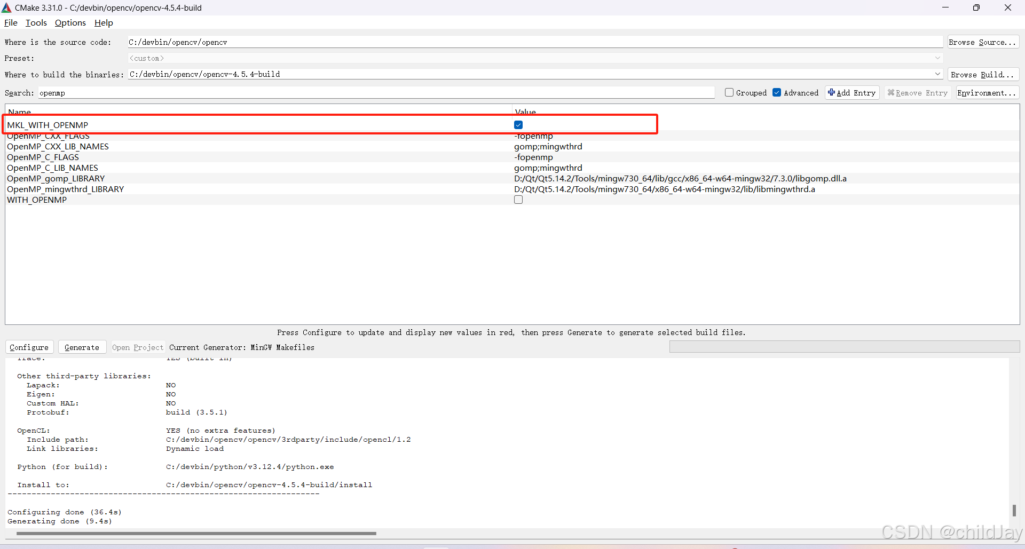Check the WITH_OPENMP value checkbox
The image size is (1025, 549).
(518, 200)
